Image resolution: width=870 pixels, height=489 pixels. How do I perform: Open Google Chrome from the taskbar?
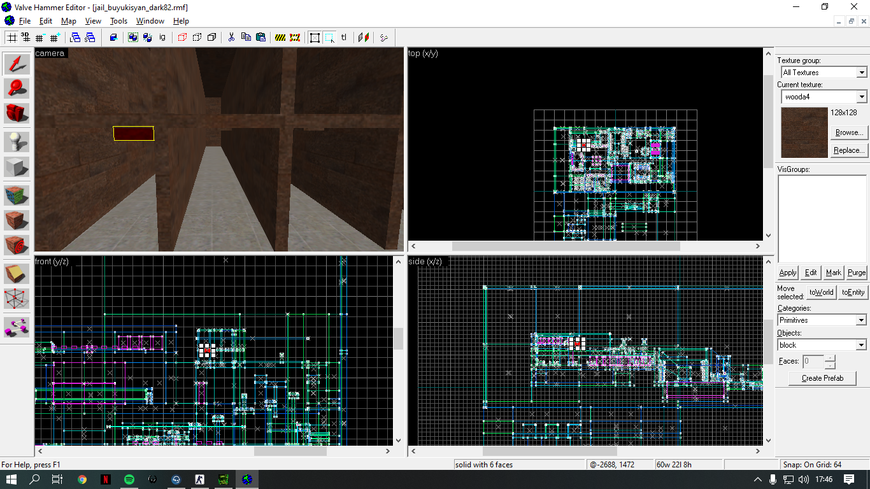coord(82,479)
